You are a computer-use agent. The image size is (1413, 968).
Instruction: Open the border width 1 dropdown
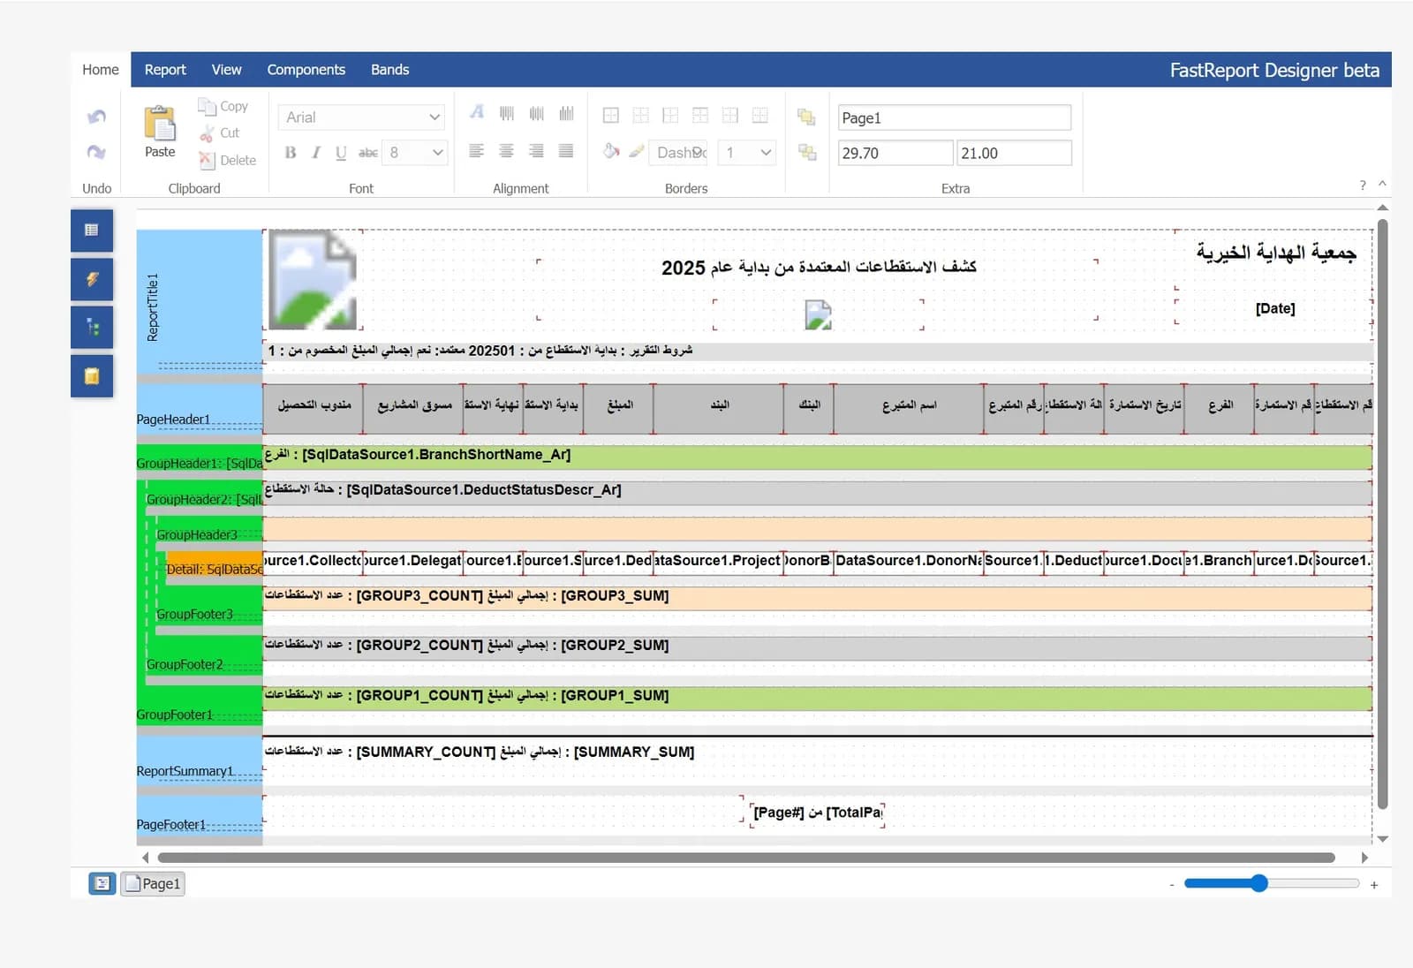[747, 153]
